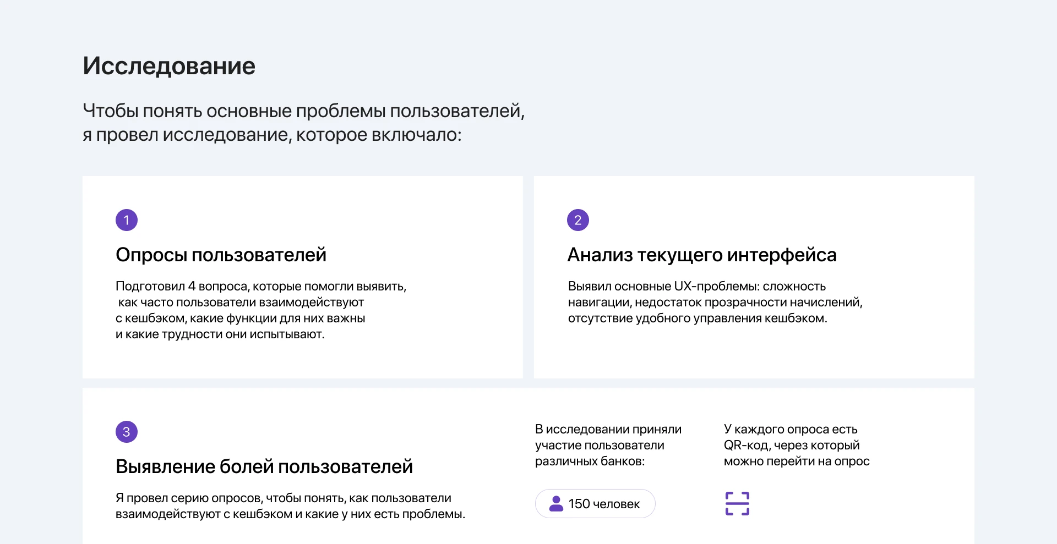Click the purple number 2 badge
The width and height of the screenshot is (1057, 544).
(x=577, y=220)
